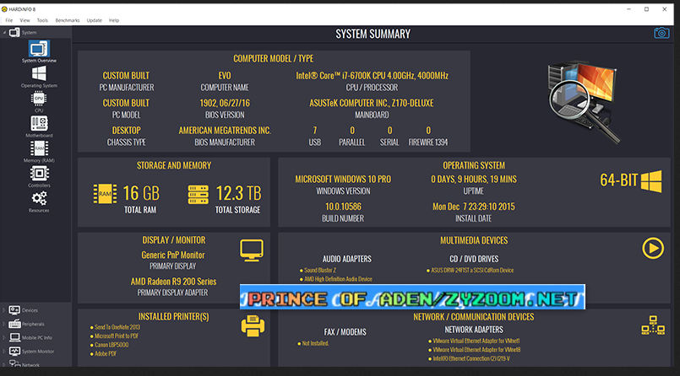
Task: Click the network devices icon
Action: (x=653, y=325)
